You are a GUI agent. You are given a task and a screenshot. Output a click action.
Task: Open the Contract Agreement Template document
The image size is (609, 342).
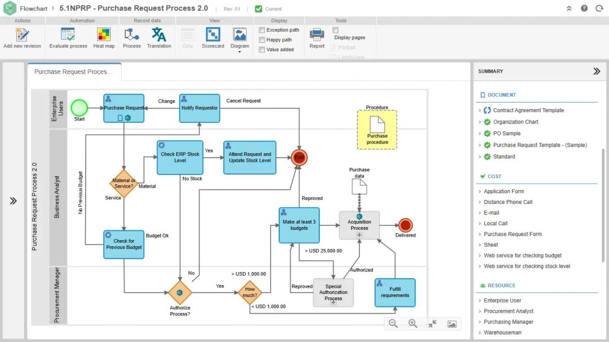528,110
